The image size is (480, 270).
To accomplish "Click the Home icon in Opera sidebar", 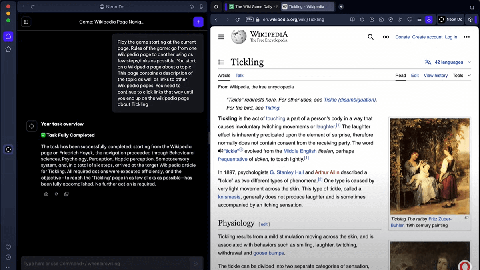I will click(x=8, y=36).
